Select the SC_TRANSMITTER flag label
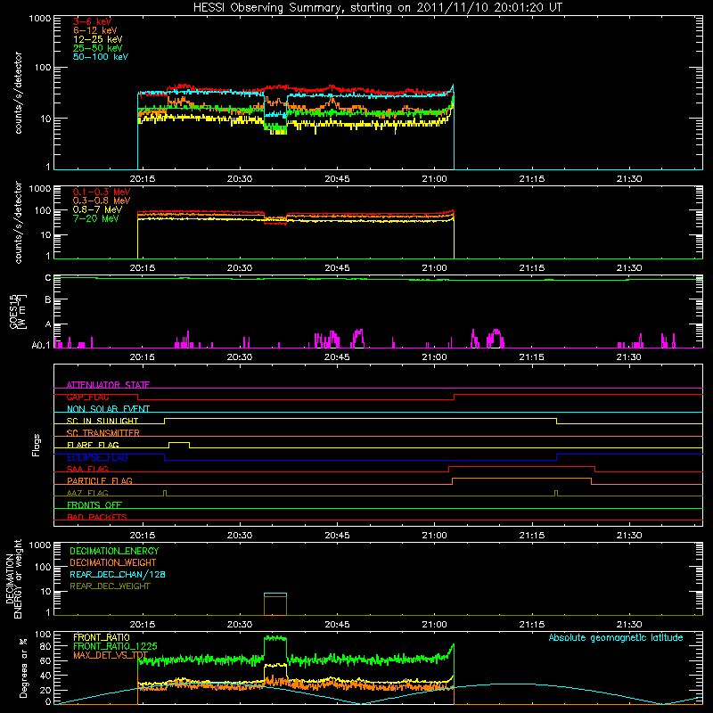 103,433
